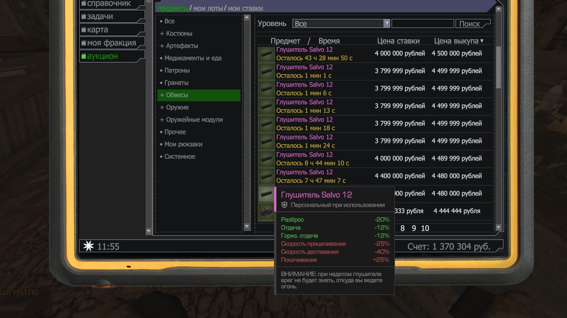Switch to the мои ставки tab
Screen dimensions: 567x318
(245, 9)
